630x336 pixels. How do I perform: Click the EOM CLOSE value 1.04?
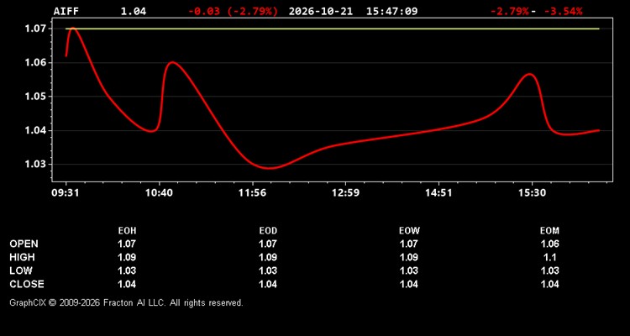[549, 284]
